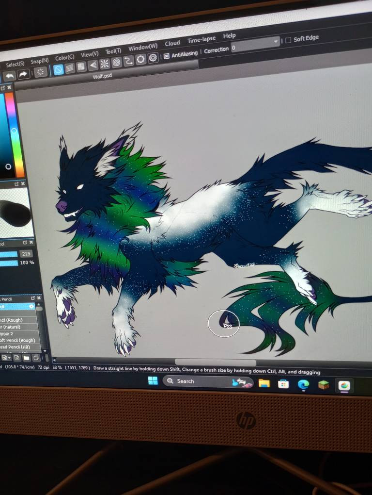The width and height of the screenshot is (372, 495).
Task: Select the crisscross grid snap icon
Action: [x=81, y=66]
